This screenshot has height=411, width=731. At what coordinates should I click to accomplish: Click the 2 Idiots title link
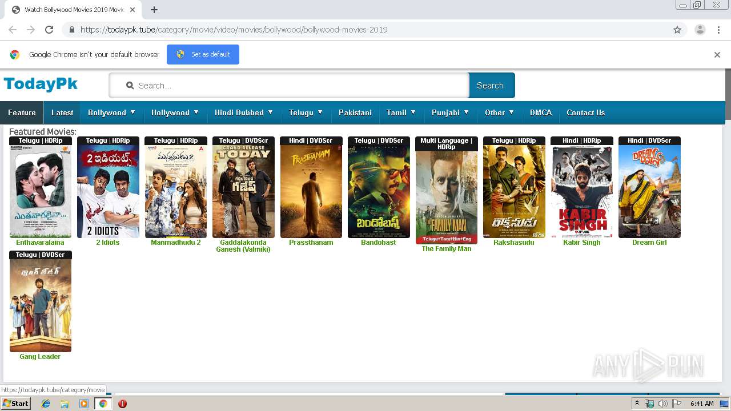click(x=108, y=243)
